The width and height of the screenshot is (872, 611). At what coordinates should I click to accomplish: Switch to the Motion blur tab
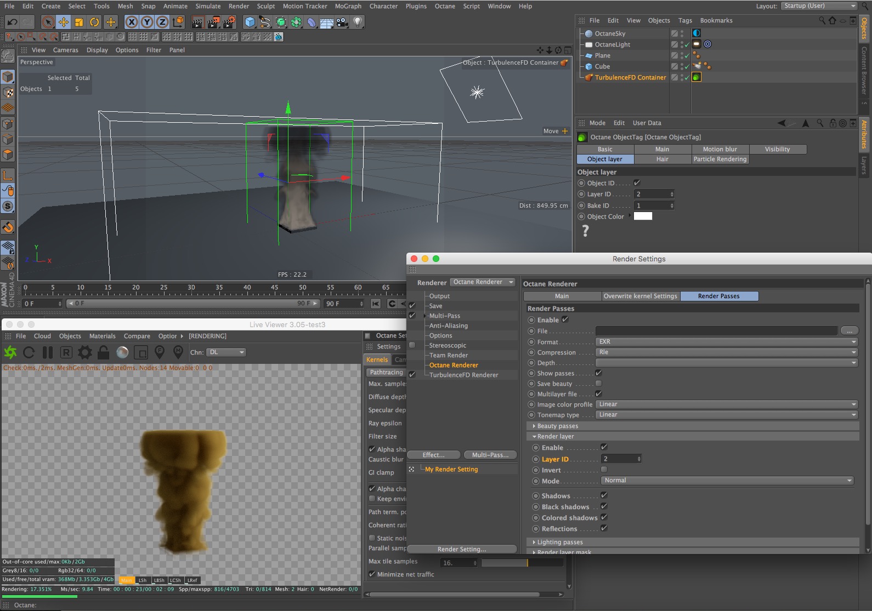[x=720, y=149]
